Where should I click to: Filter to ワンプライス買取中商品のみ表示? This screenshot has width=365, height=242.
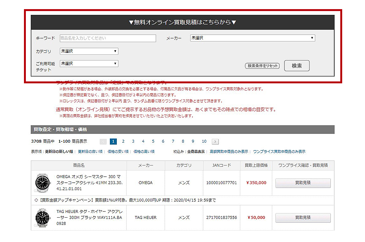(x=279, y=151)
